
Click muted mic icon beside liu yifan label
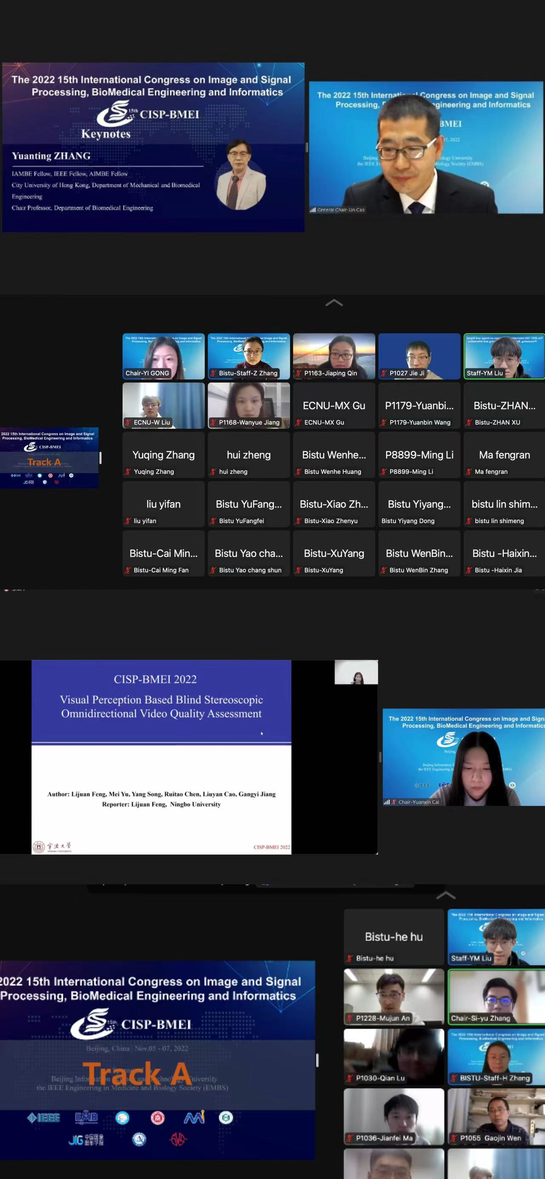coord(128,521)
